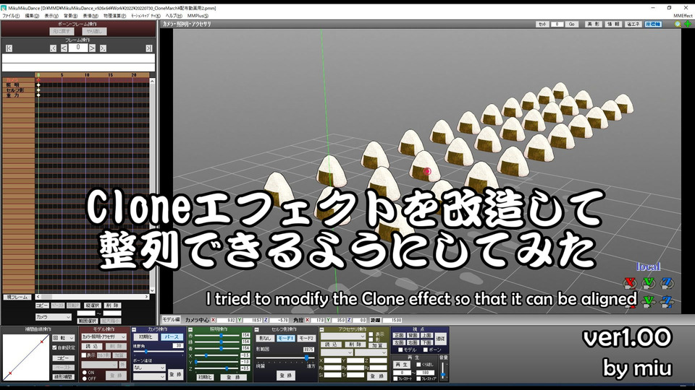
Task: Open model selection dropdown in モデル操作
Action: click(x=104, y=337)
